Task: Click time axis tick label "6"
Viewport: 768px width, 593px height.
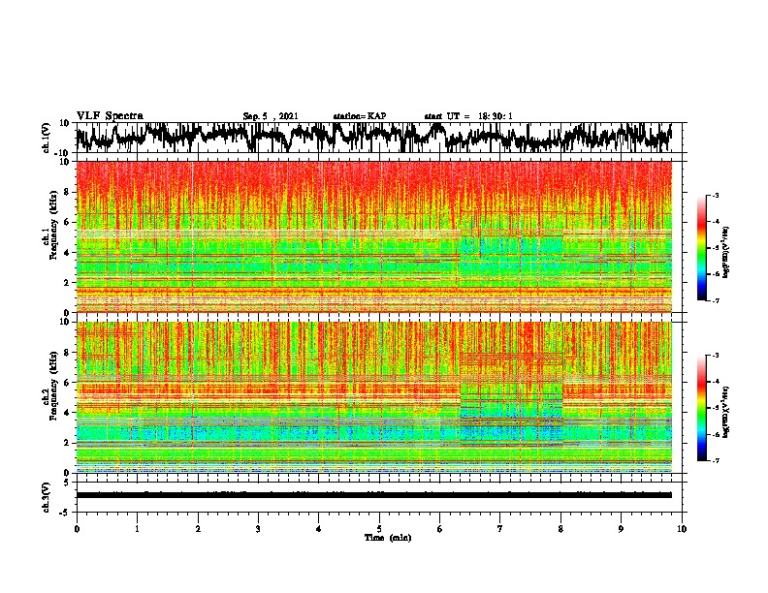Action: tap(439, 529)
